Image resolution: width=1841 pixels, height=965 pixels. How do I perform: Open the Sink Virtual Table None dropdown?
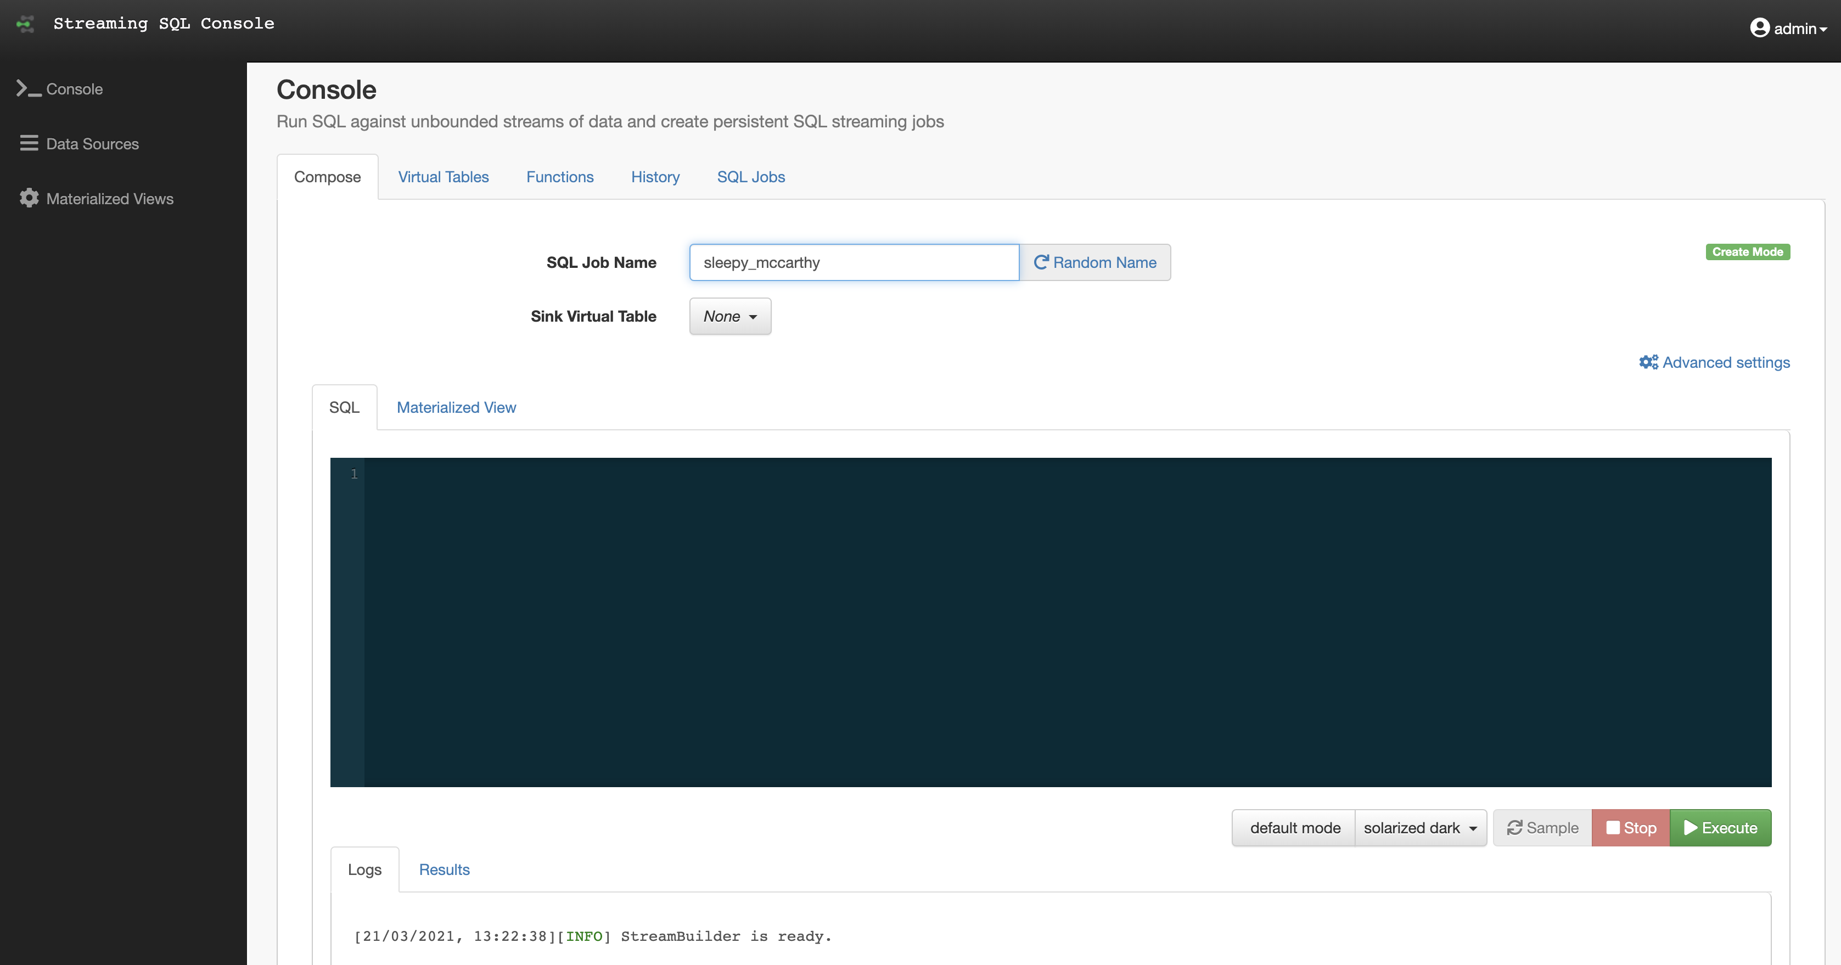(x=729, y=316)
